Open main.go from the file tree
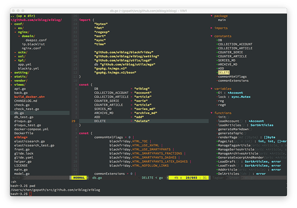The height and width of the screenshot is (208, 297). (x=21, y=169)
